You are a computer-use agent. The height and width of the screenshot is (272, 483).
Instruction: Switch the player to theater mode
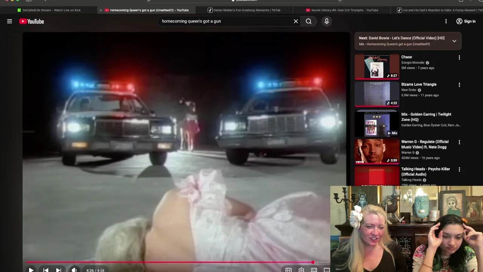[x=326, y=270]
